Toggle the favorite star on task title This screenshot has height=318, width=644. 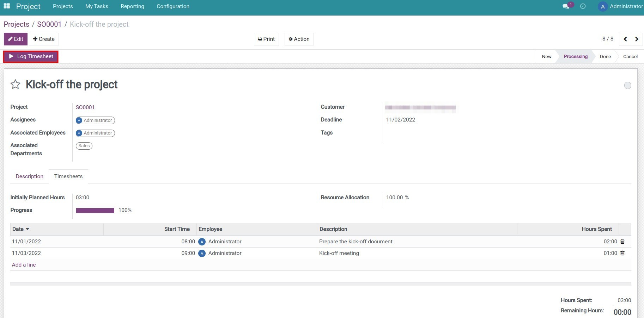coord(15,84)
